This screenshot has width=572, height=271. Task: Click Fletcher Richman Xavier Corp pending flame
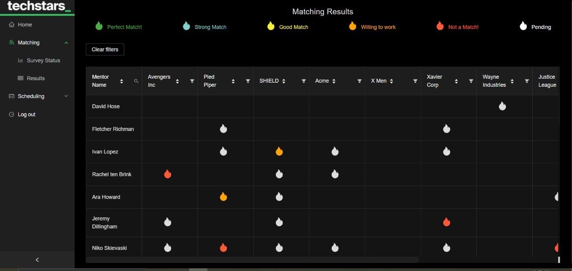click(446, 129)
